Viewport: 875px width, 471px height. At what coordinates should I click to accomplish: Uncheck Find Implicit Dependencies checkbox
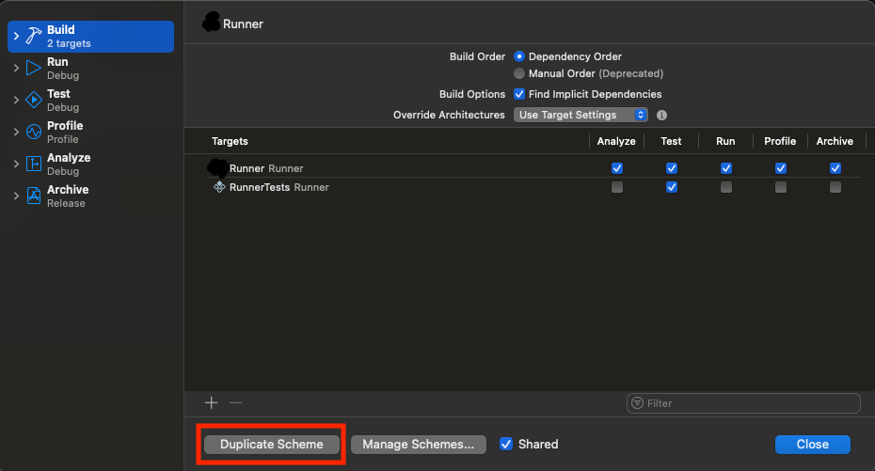point(519,94)
